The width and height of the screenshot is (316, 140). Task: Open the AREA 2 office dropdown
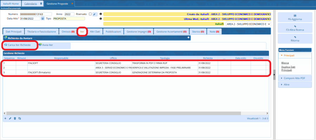click(x=248, y=24)
